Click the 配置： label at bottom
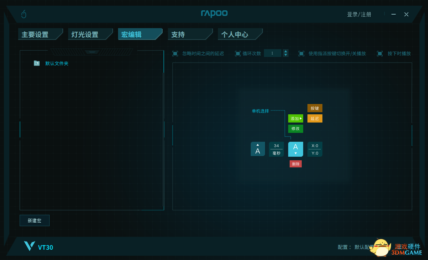 345,247
